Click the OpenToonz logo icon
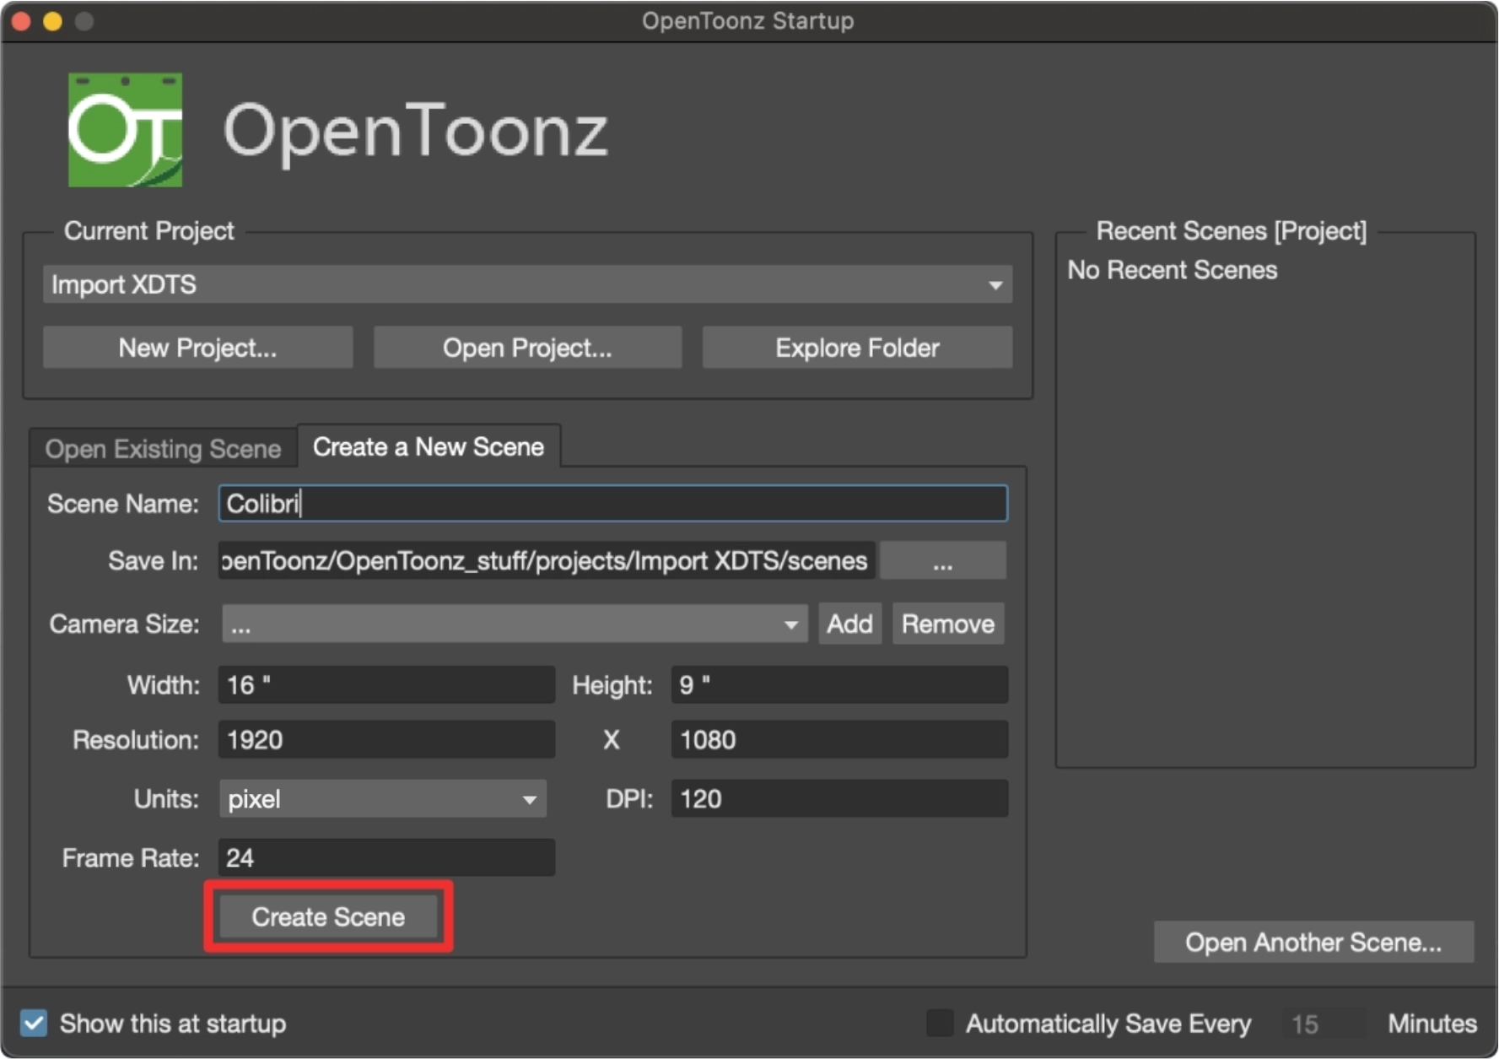 click(x=125, y=130)
